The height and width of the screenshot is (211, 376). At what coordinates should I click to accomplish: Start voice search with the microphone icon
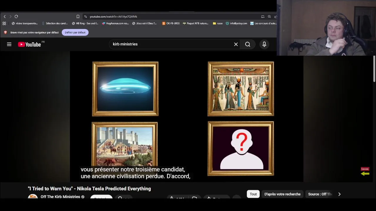pos(264,44)
